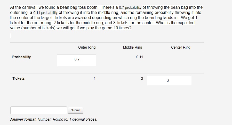
Task: Click the Middle Ring column header
Action: tap(132, 47)
